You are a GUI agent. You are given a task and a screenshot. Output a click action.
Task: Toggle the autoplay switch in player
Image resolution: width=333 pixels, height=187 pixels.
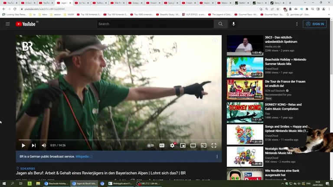(x=150, y=146)
